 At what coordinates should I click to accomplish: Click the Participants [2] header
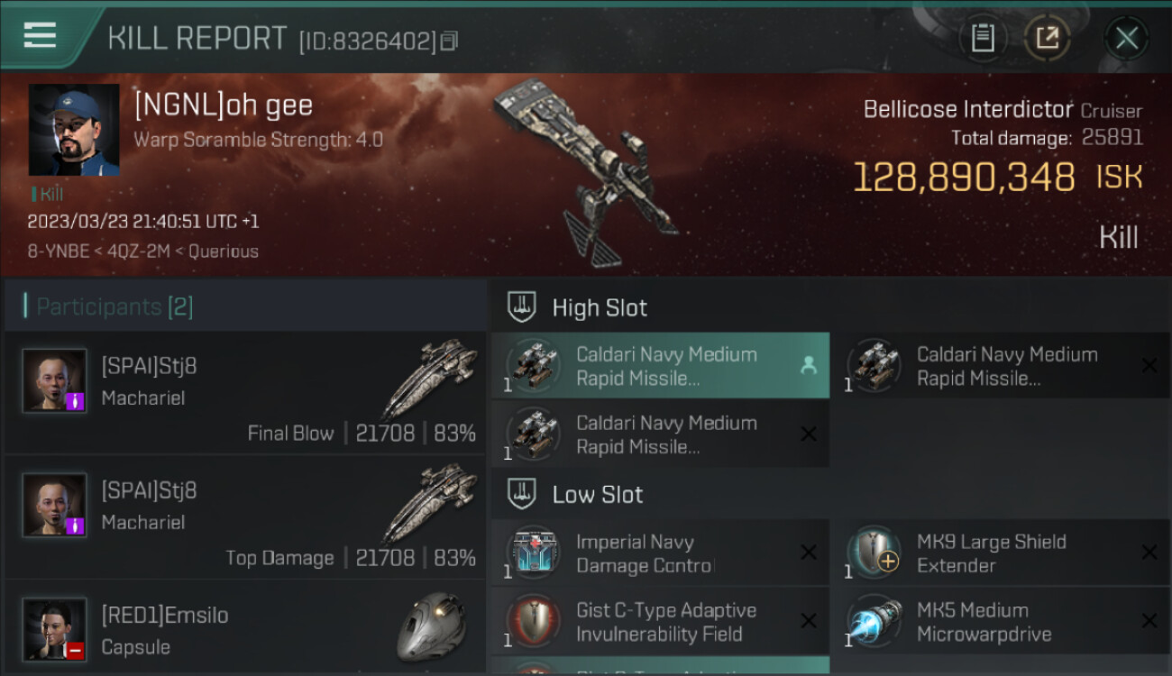tap(114, 306)
